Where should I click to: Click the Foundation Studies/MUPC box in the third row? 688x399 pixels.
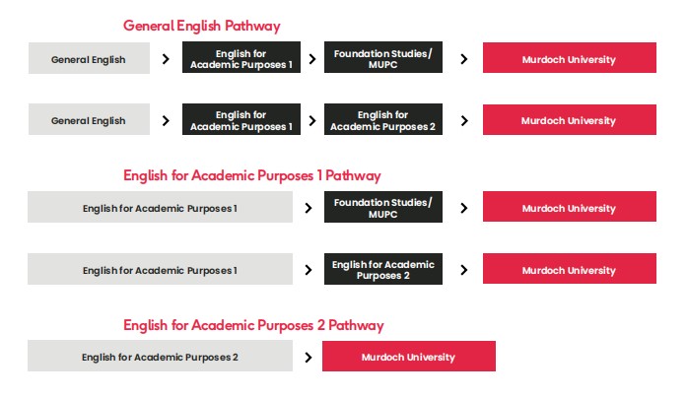(x=382, y=208)
